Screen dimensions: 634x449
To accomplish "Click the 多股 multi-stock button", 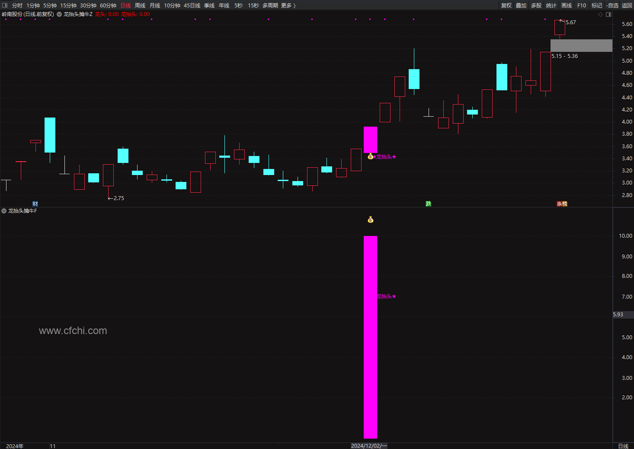I will coord(536,6).
